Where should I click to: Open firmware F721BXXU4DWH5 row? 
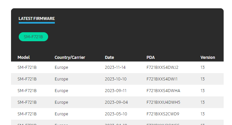tap(117, 102)
